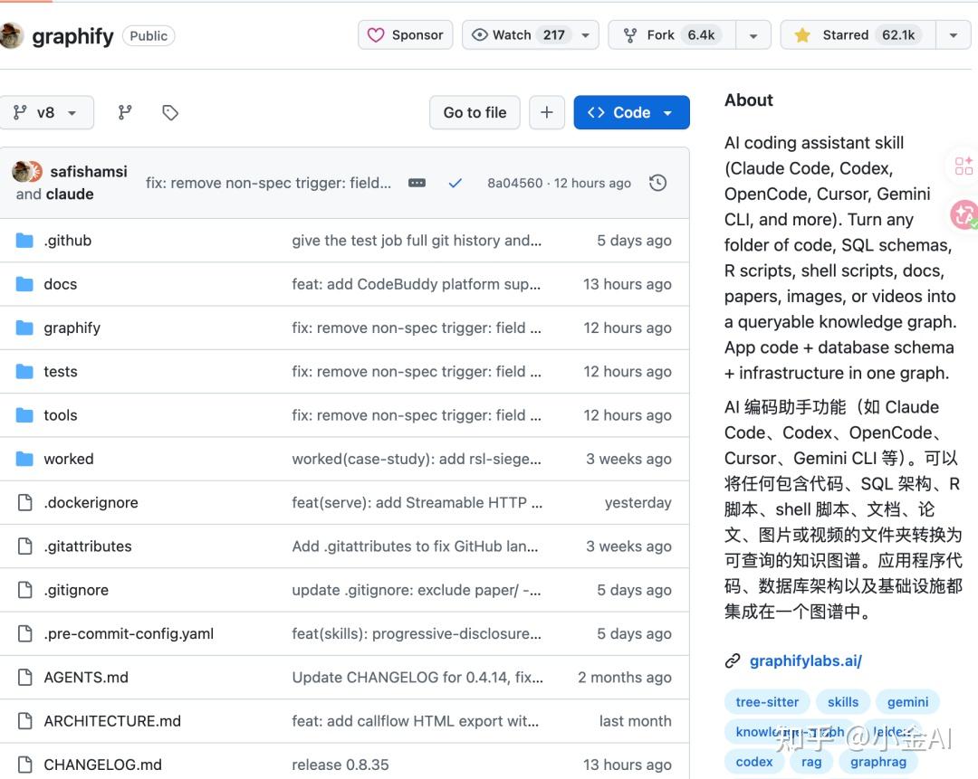Open commit 'worked(case-study): add rsl-siege...'
The width and height of the screenshot is (978, 779).
[417, 459]
